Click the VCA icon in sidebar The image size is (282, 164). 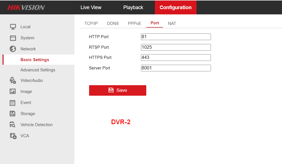click(x=13, y=136)
